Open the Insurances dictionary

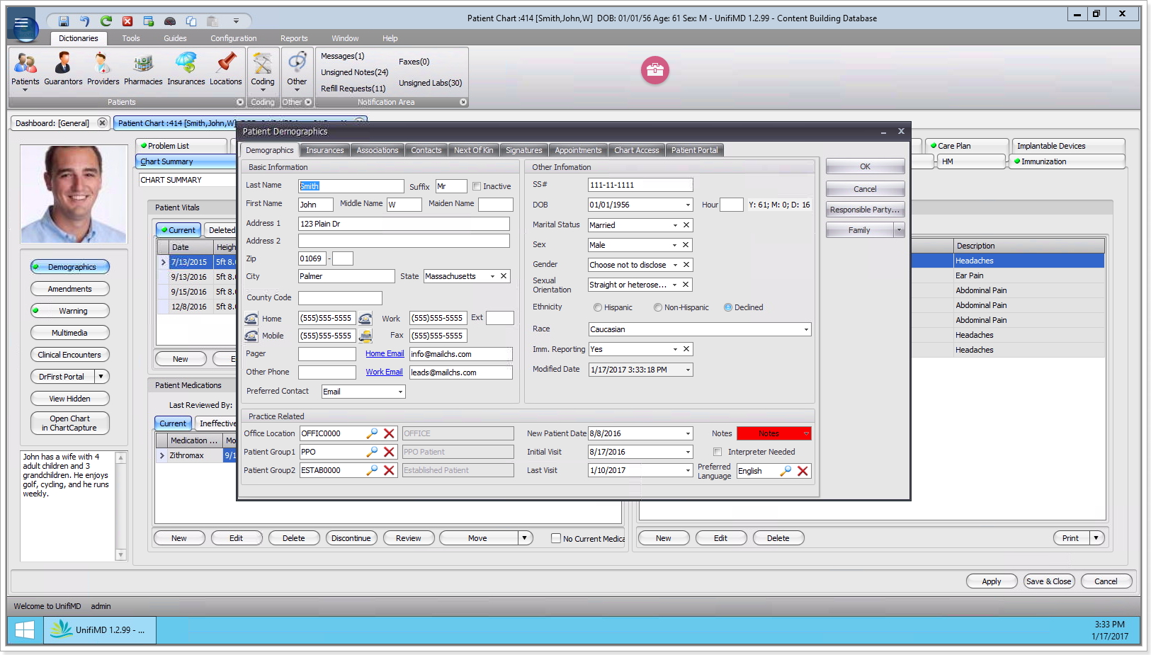click(186, 69)
